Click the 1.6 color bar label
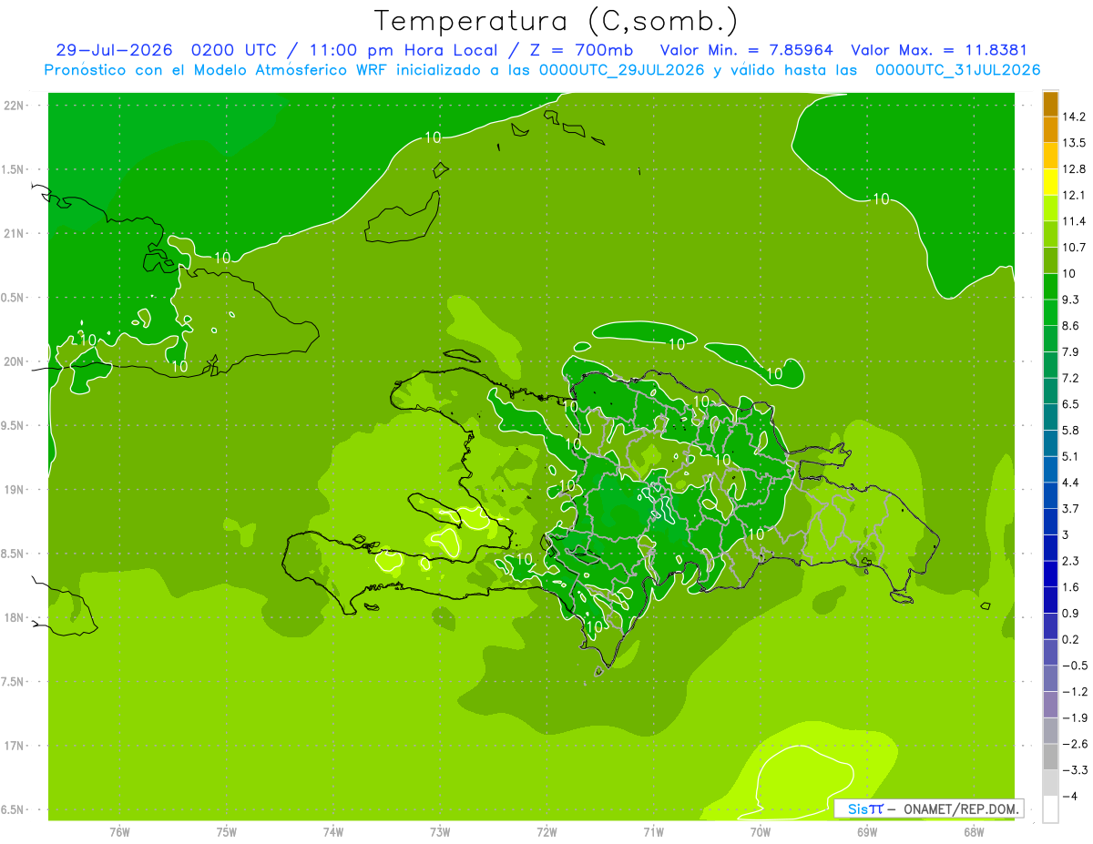 tap(1071, 587)
